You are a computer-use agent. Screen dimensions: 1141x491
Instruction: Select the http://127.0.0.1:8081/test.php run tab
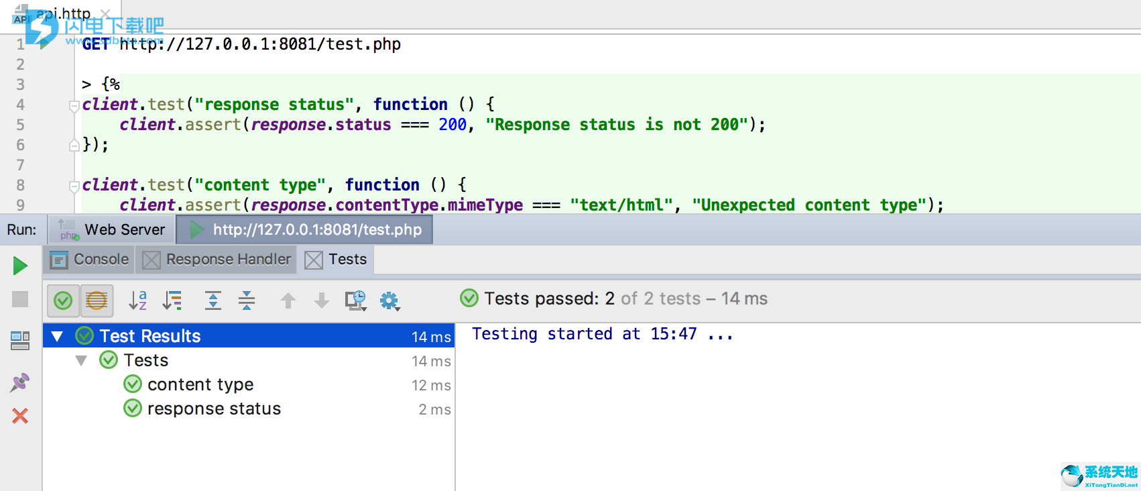click(x=305, y=229)
